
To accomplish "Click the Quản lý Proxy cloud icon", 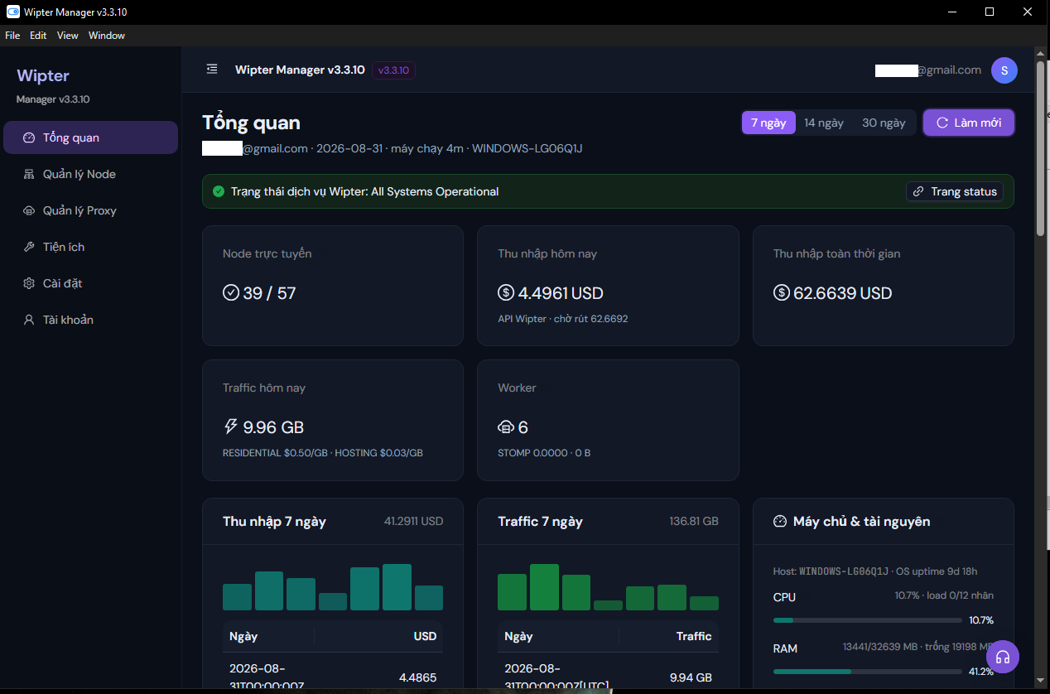I will 29,210.
